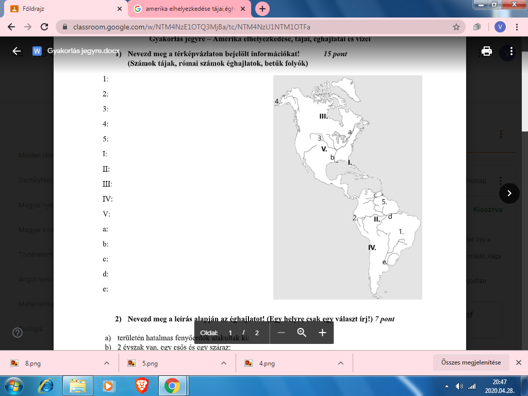
Task: Click the print icon in viewer header
Action: point(486,51)
